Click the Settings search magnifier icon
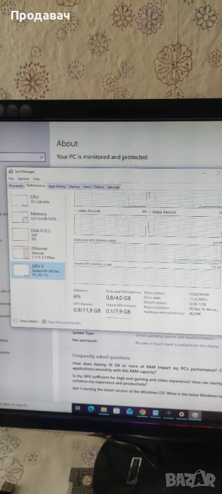This screenshot has width=222, height=494. coord(42,157)
